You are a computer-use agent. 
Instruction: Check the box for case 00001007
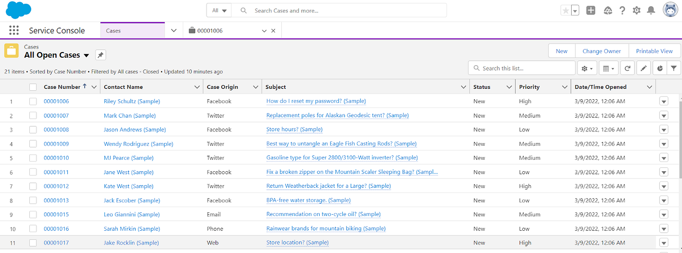tap(33, 115)
